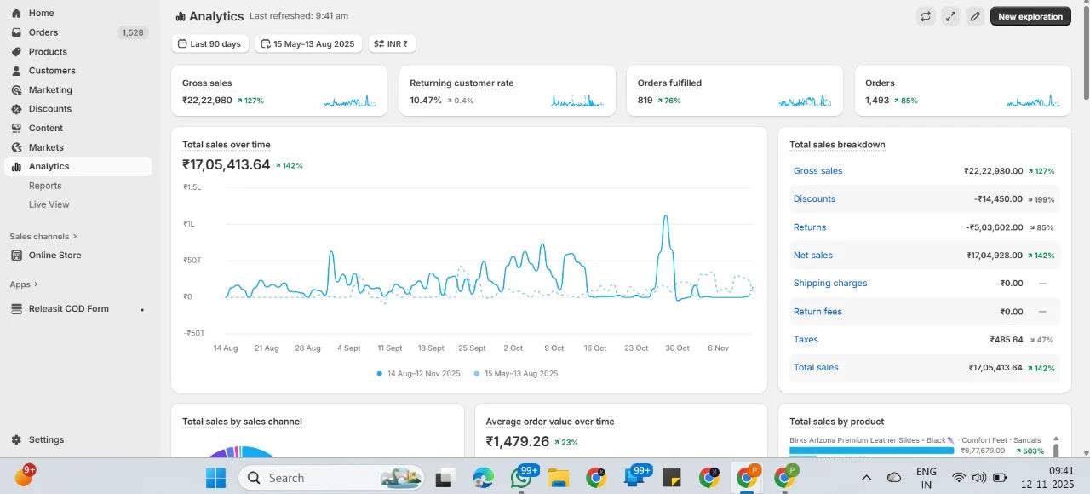
Task: Go to Marketing in the sidebar
Action: (x=50, y=89)
